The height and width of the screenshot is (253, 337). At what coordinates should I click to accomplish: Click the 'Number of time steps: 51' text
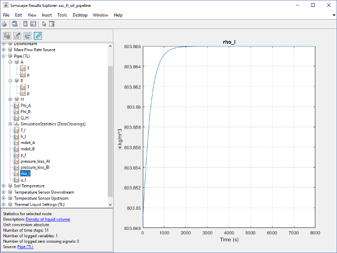point(26,230)
